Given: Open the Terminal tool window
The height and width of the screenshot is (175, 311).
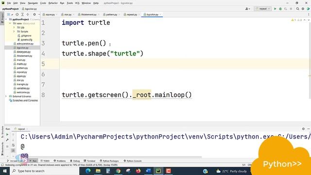Looking at the screenshot, I should click(89, 161).
